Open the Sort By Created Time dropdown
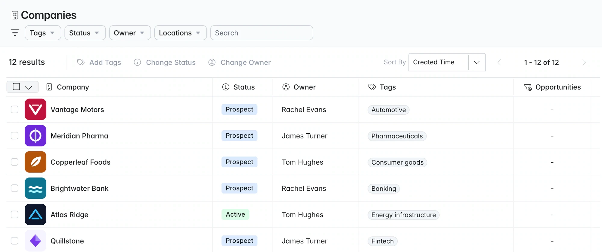 tap(447, 62)
